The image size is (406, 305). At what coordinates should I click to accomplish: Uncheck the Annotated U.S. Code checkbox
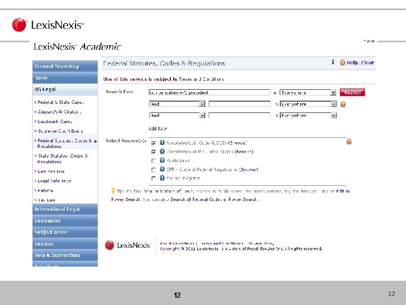(153, 143)
